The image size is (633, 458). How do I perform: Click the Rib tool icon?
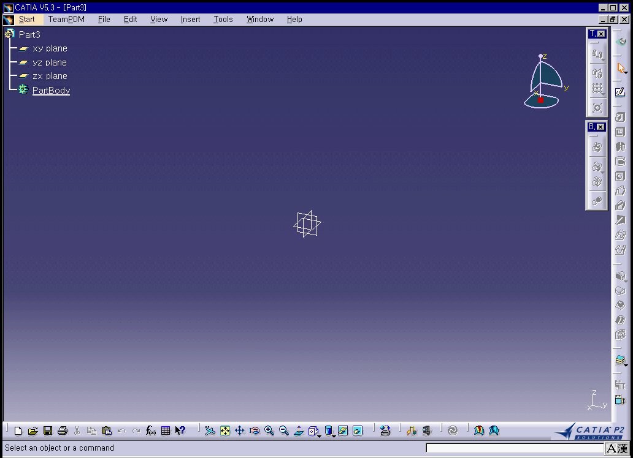[x=620, y=190]
